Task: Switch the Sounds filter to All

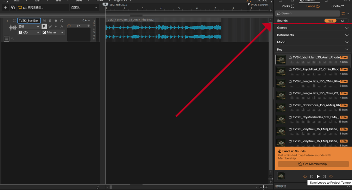Action: coord(342,21)
